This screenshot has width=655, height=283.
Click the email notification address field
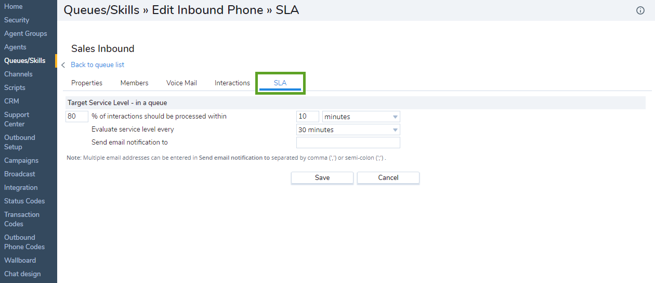coord(348,143)
